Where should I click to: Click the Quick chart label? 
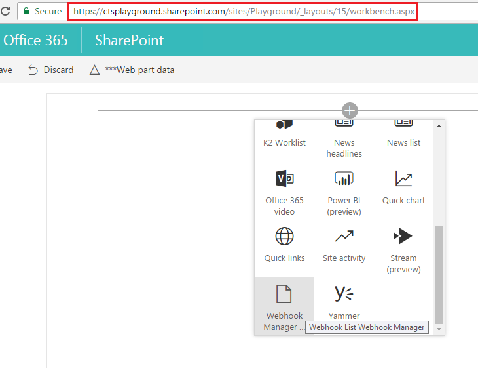click(403, 200)
